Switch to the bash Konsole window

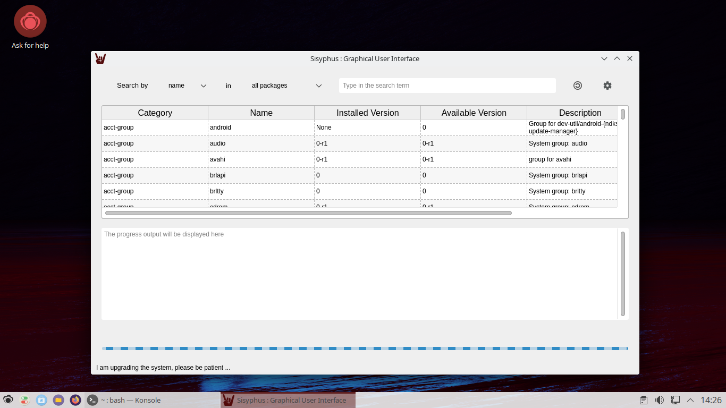(152, 400)
